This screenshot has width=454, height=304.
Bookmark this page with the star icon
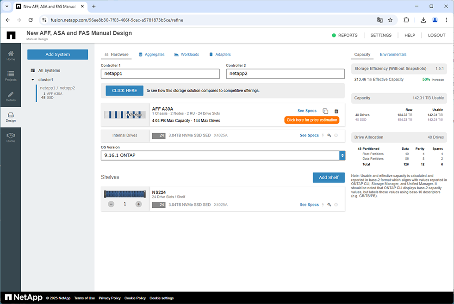pyautogui.click(x=390, y=20)
